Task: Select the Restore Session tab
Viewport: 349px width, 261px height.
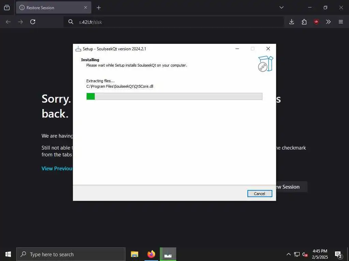Action: [x=54, y=7]
